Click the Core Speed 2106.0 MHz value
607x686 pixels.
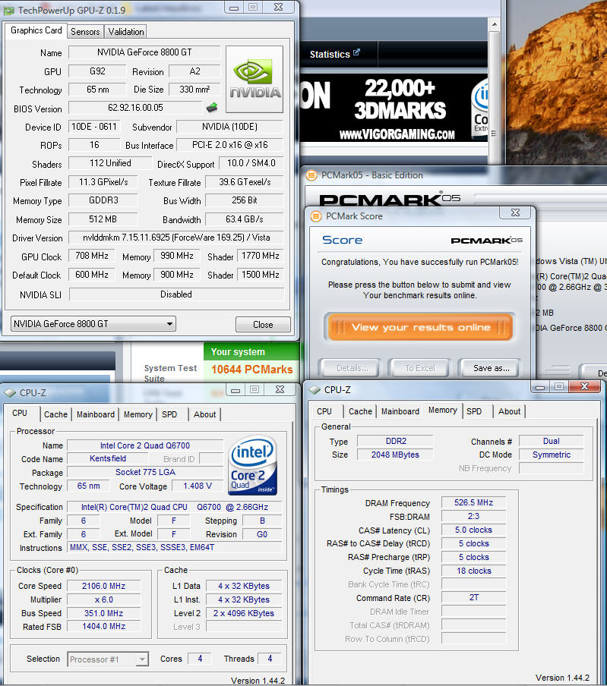pos(103,586)
